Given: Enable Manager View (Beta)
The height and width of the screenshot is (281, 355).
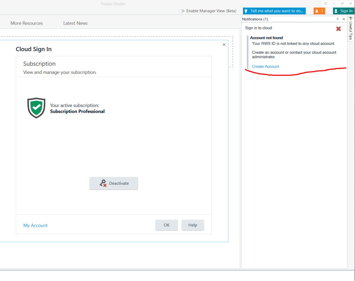Looking at the screenshot, I should click(182, 11).
